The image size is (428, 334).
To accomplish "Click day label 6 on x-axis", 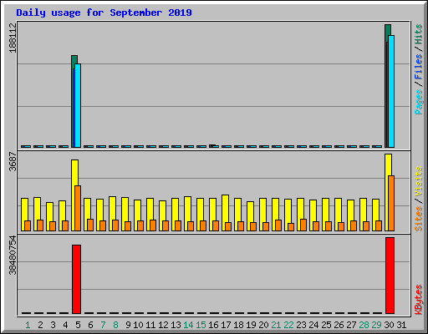I will click(90, 325).
